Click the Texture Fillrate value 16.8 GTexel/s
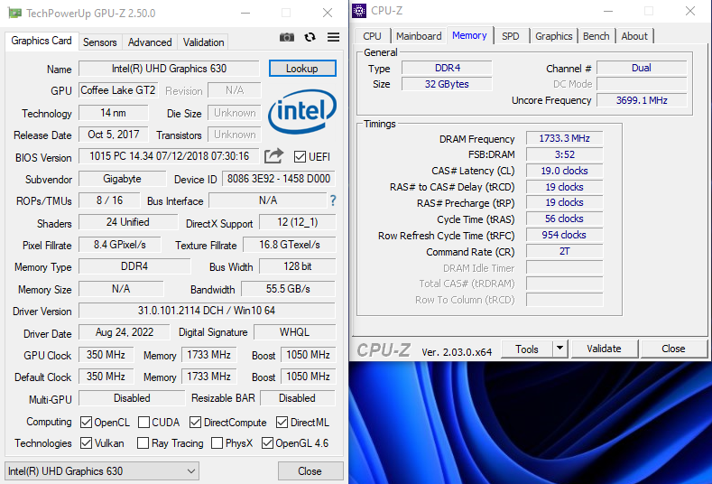Screen dimensions: 712x484 click(290, 245)
